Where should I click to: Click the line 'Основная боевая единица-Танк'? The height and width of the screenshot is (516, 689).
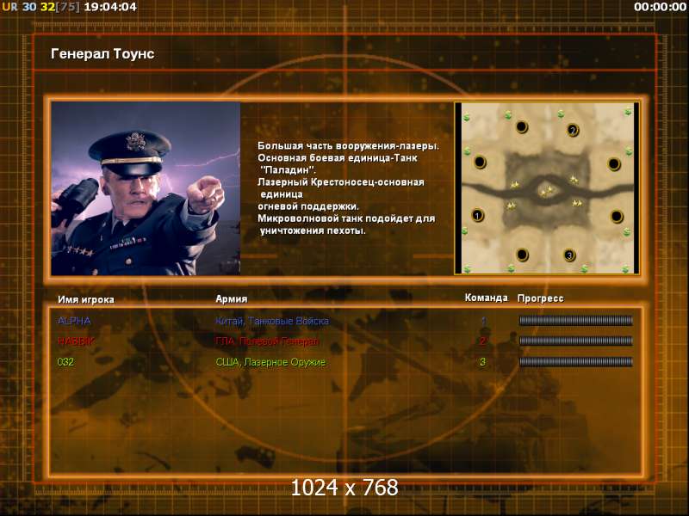(x=338, y=158)
